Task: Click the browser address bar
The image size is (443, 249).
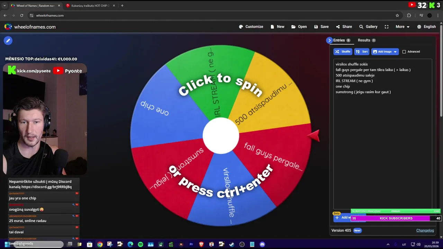Action: [211, 15]
